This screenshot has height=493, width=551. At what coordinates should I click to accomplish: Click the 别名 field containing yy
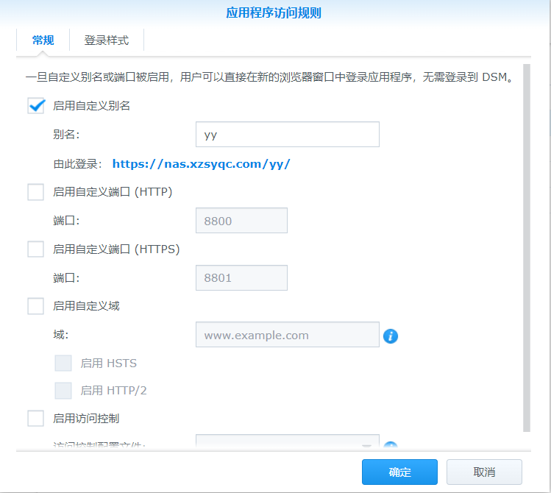[x=287, y=135]
